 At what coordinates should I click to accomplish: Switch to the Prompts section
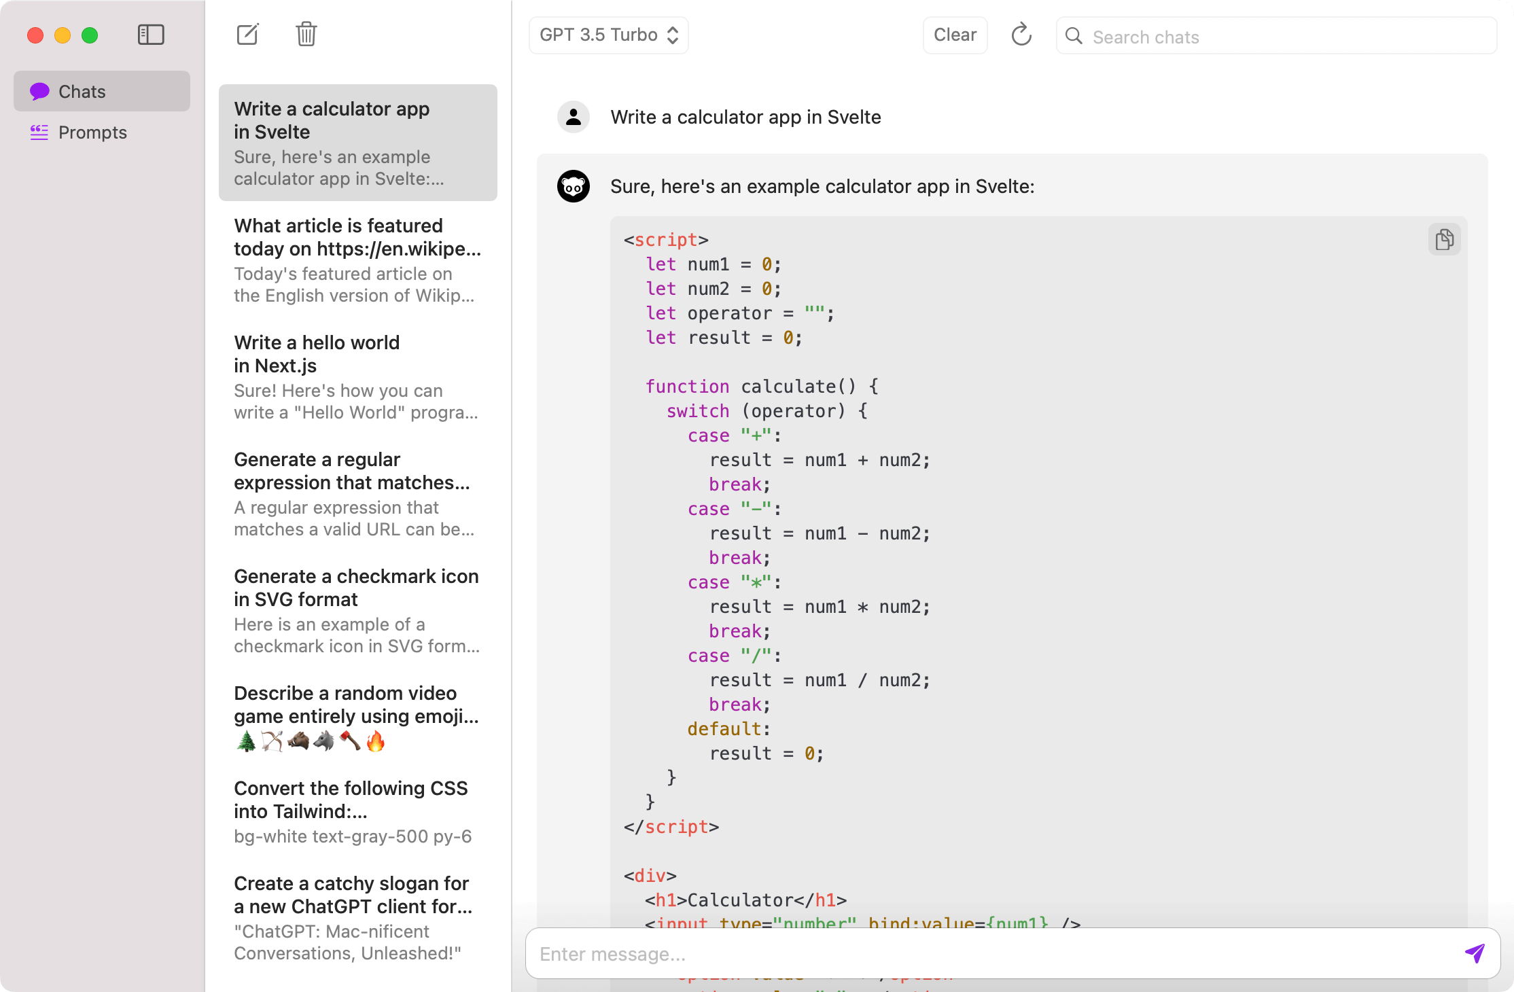click(92, 132)
